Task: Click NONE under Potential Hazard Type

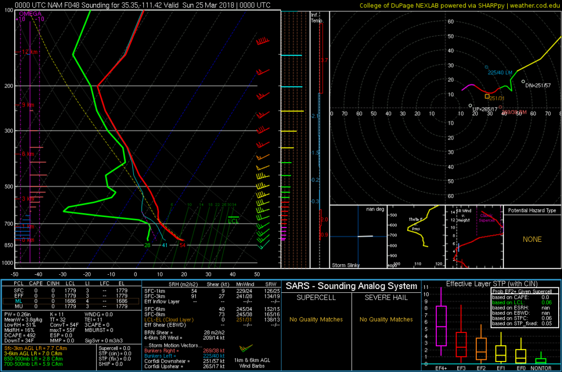Action: [532, 240]
